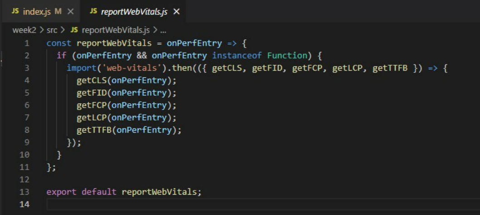Select line number 13 in gutter
Screen dimensions: 480x215
(24, 192)
